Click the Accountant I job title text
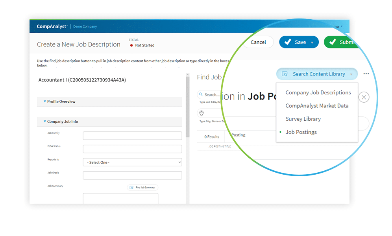The image size is (392, 236). pos(82,80)
